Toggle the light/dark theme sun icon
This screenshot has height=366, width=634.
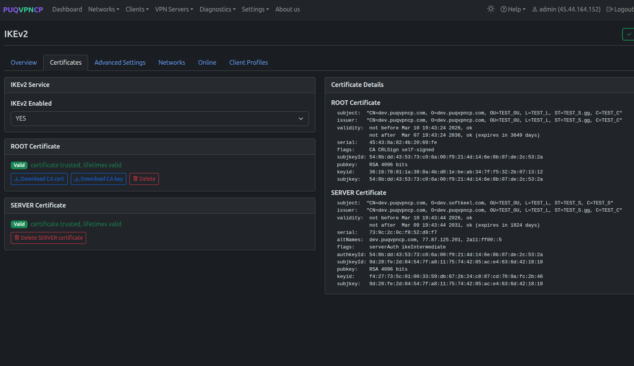[x=491, y=9]
